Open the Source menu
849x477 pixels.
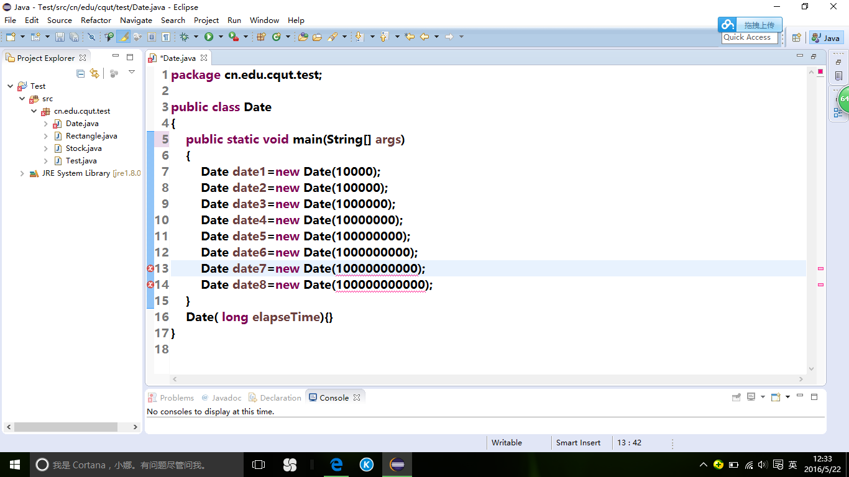click(x=60, y=20)
